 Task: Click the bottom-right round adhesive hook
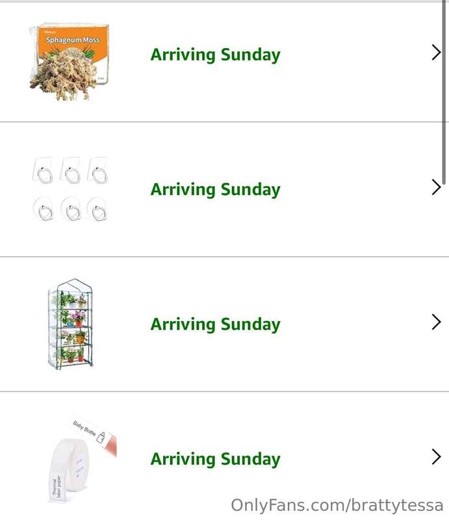pos(97,209)
